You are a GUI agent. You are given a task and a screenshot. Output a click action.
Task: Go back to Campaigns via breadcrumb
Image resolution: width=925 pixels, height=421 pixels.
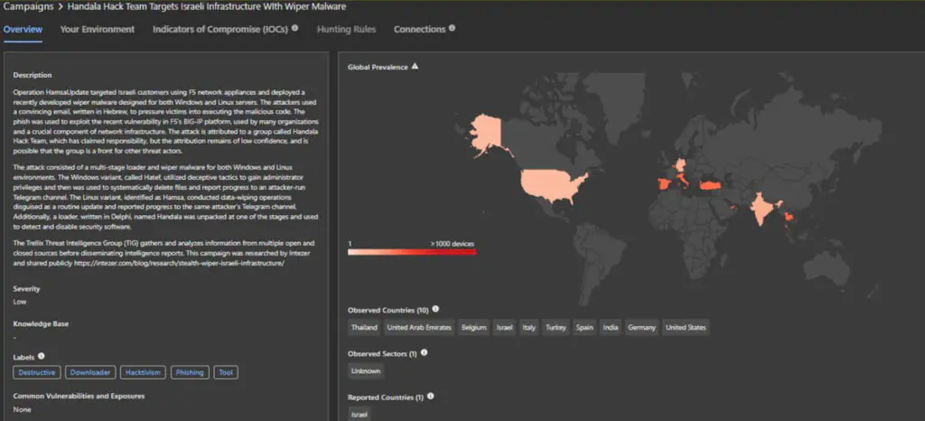pos(26,7)
